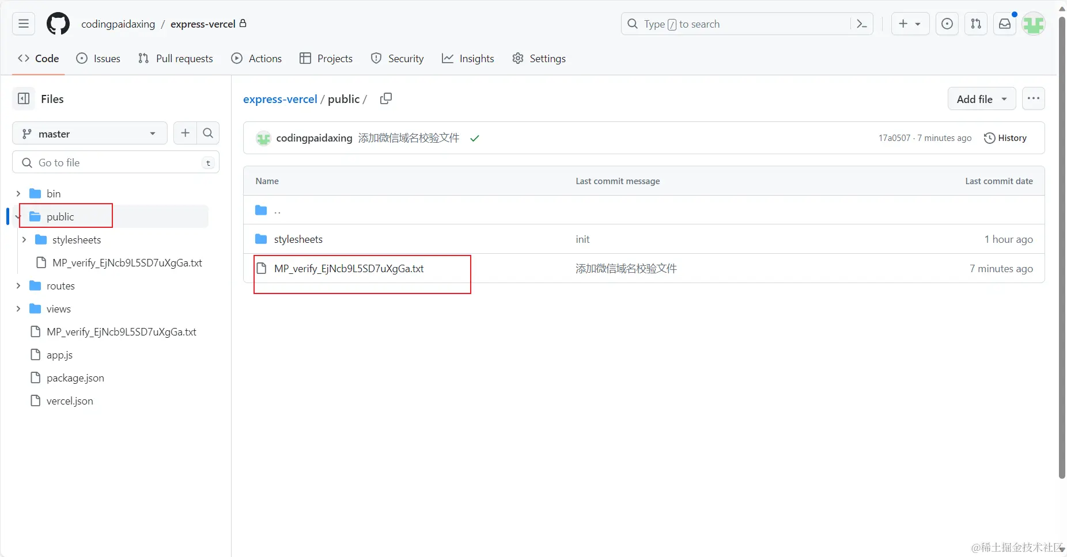Select routes folder label in tree
Image resolution: width=1067 pixels, height=557 pixels.
pos(60,285)
